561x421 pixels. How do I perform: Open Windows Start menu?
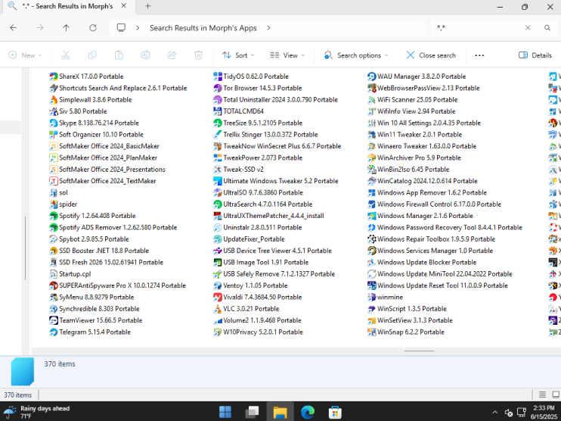pos(225,412)
